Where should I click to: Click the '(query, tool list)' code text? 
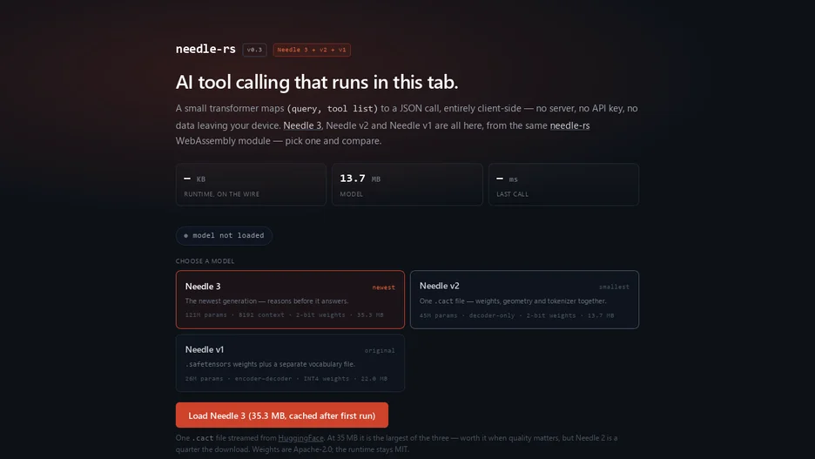coord(333,109)
